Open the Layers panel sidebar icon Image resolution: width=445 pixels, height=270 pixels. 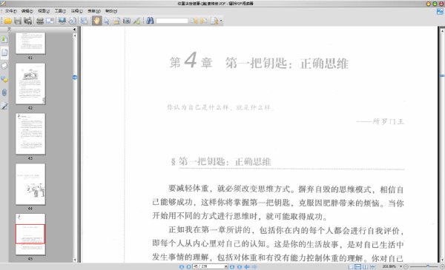pos(4,66)
